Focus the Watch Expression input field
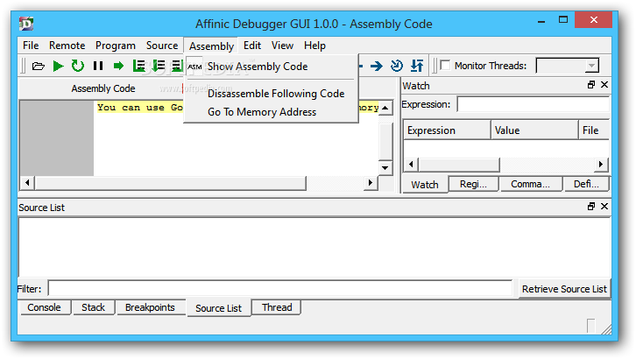This screenshot has width=636, height=359. [x=533, y=104]
